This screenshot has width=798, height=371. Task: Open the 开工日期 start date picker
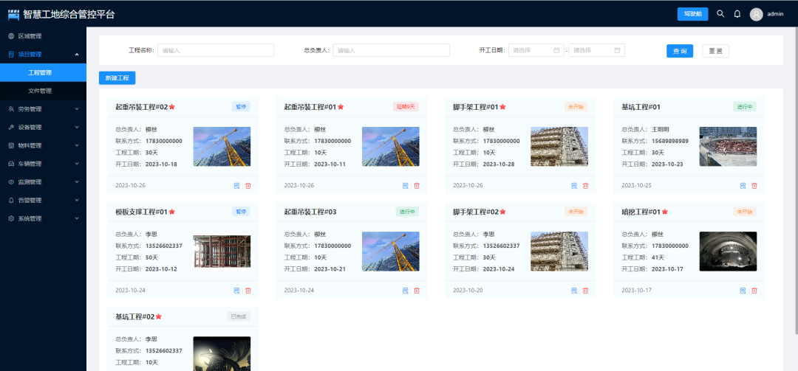(536, 50)
